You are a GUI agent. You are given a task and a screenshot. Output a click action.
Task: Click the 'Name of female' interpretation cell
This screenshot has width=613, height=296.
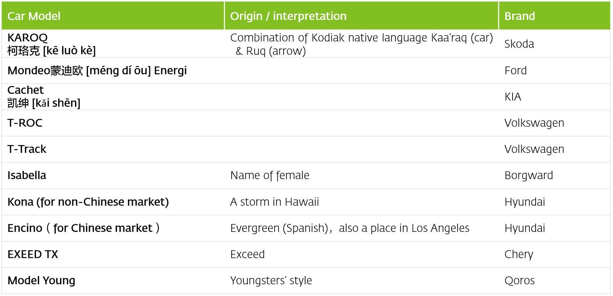click(x=361, y=176)
